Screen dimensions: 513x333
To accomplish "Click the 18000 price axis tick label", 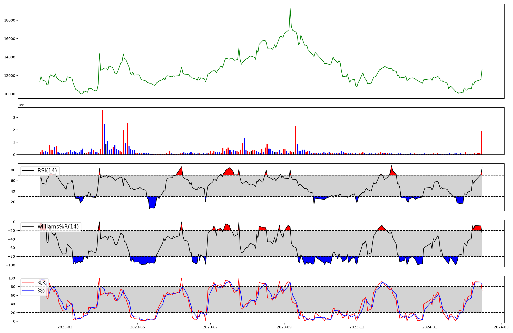I will point(9,20).
